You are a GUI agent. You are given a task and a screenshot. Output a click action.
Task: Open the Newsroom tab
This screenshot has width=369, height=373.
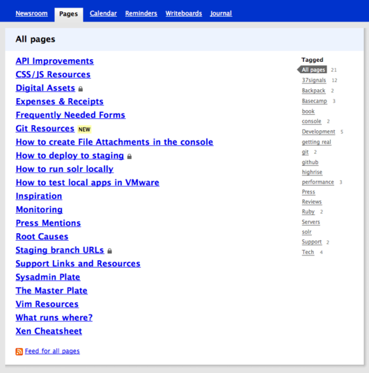(x=31, y=13)
